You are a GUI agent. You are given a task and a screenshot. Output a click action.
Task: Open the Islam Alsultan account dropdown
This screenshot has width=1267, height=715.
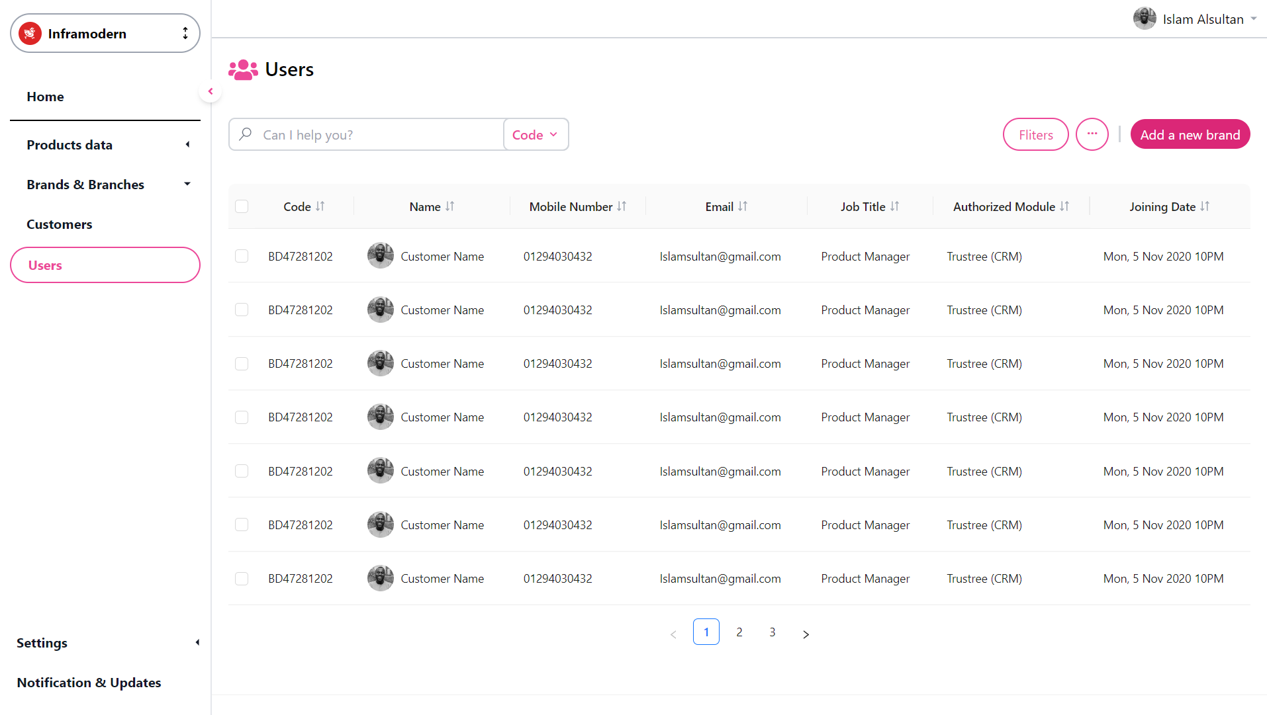point(1256,19)
